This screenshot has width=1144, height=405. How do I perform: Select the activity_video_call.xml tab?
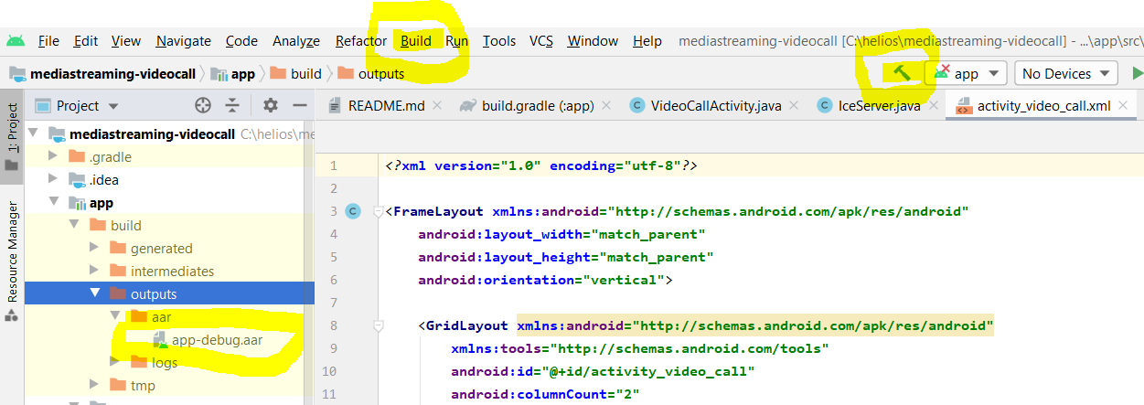tap(1043, 106)
